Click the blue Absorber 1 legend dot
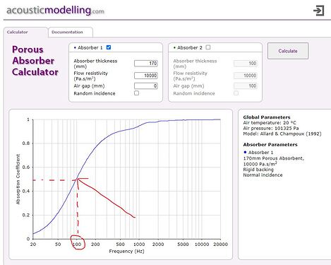This screenshot has width=331, height=265. [x=245, y=152]
